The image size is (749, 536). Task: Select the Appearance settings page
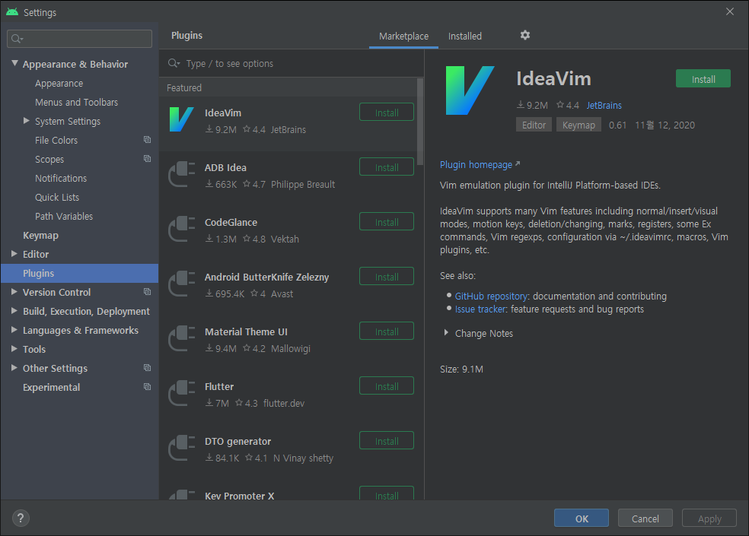[x=59, y=83]
